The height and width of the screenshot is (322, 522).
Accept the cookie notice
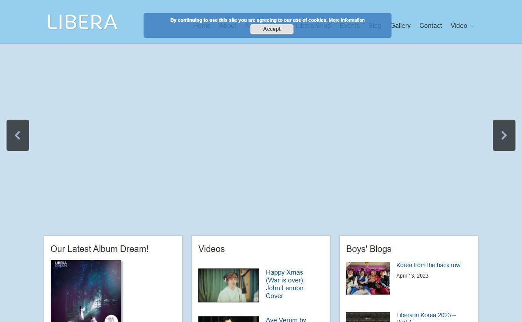(x=272, y=29)
